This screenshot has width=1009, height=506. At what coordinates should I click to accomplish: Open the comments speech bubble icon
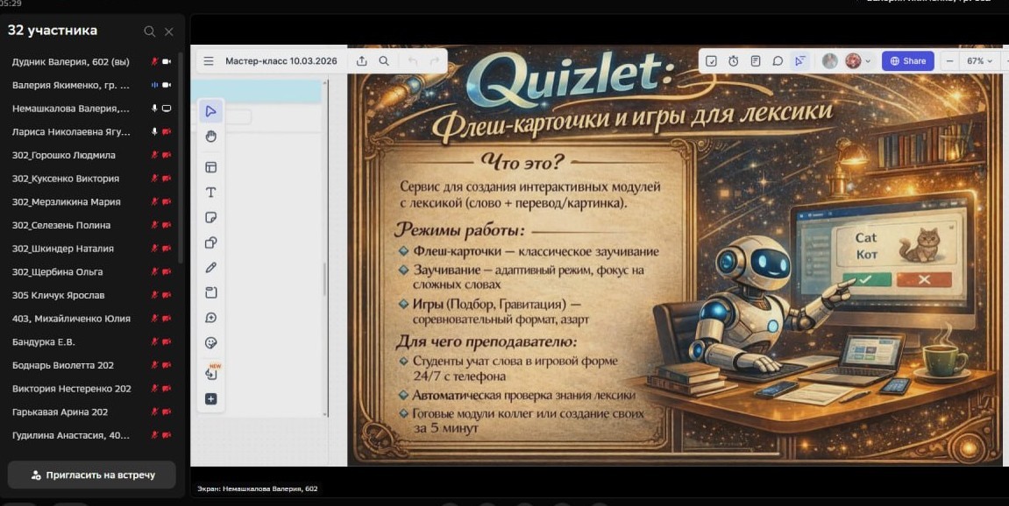click(x=777, y=61)
